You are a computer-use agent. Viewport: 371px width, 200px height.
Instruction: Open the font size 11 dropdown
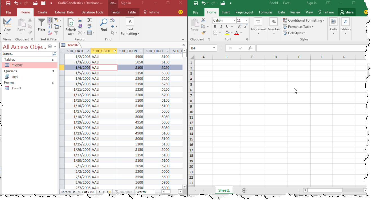tap(246, 21)
